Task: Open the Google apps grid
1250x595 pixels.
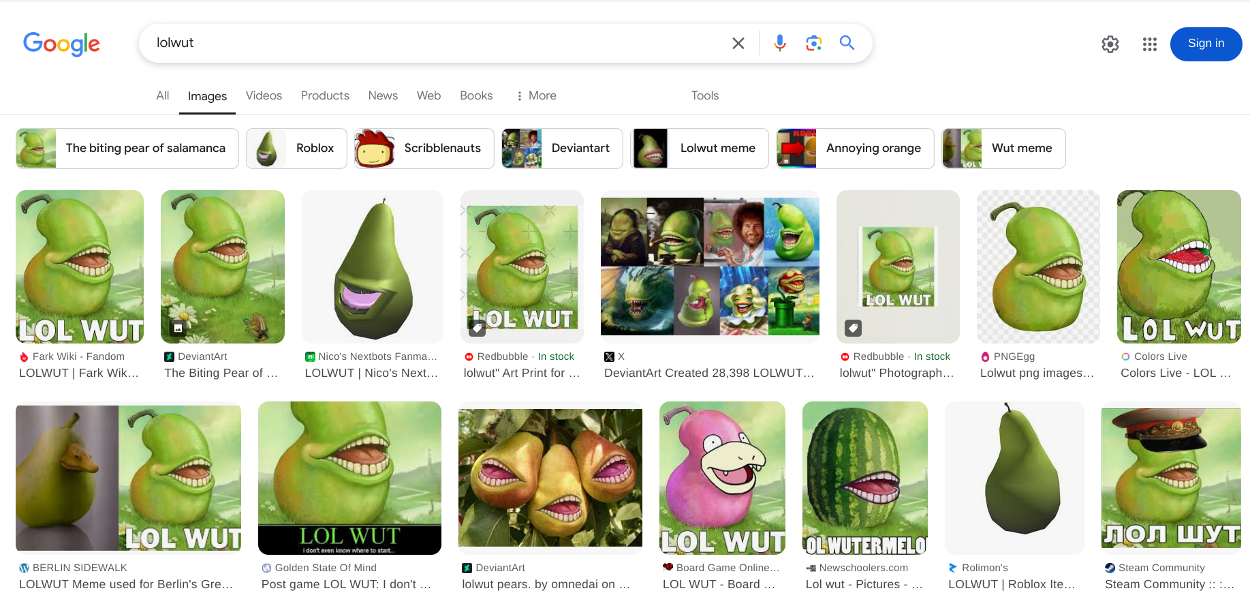Action: click(x=1150, y=44)
